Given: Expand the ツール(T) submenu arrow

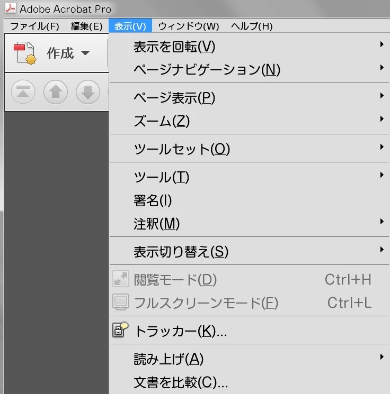Looking at the screenshot, I should [382, 175].
